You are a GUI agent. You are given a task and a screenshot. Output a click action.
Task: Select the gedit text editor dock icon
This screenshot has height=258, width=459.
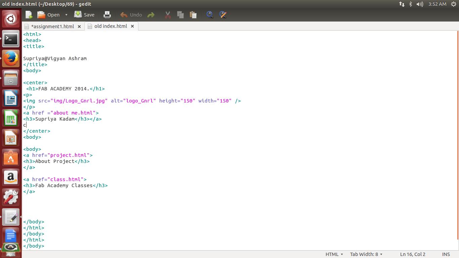(11, 217)
